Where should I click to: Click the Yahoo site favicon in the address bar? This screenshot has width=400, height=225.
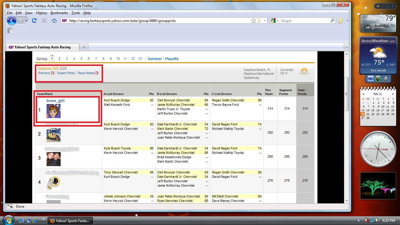point(64,21)
